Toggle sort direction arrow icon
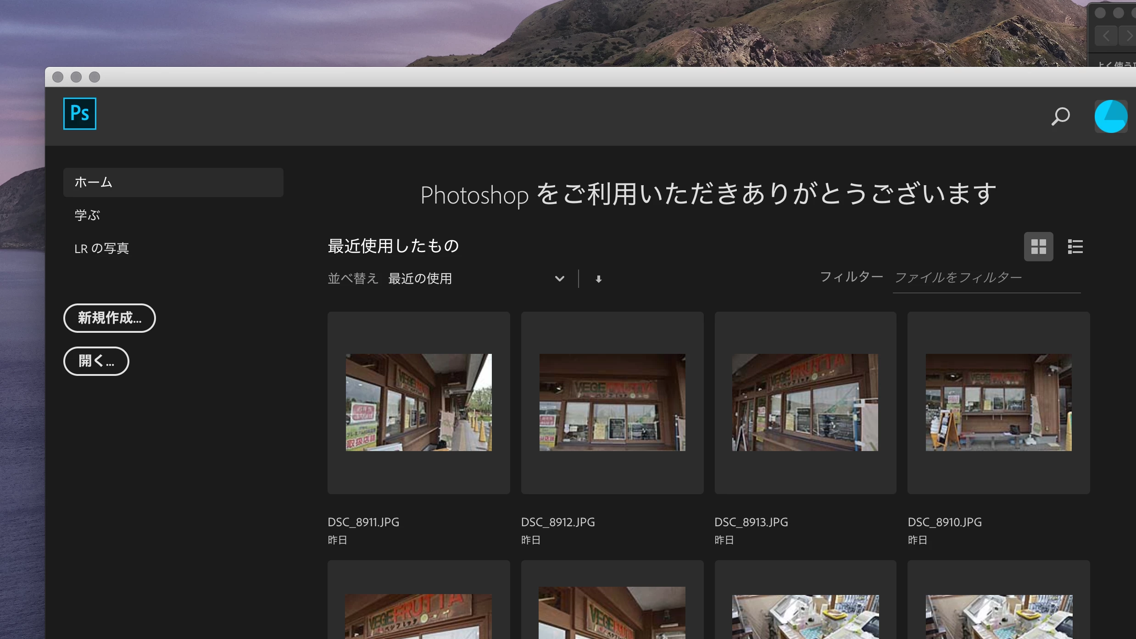Screen dimensions: 1136x639 tap(598, 279)
